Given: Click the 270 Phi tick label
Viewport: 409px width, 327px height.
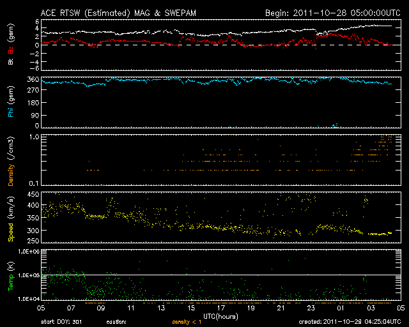Looking at the screenshot, I should pyautogui.click(x=32, y=91).
